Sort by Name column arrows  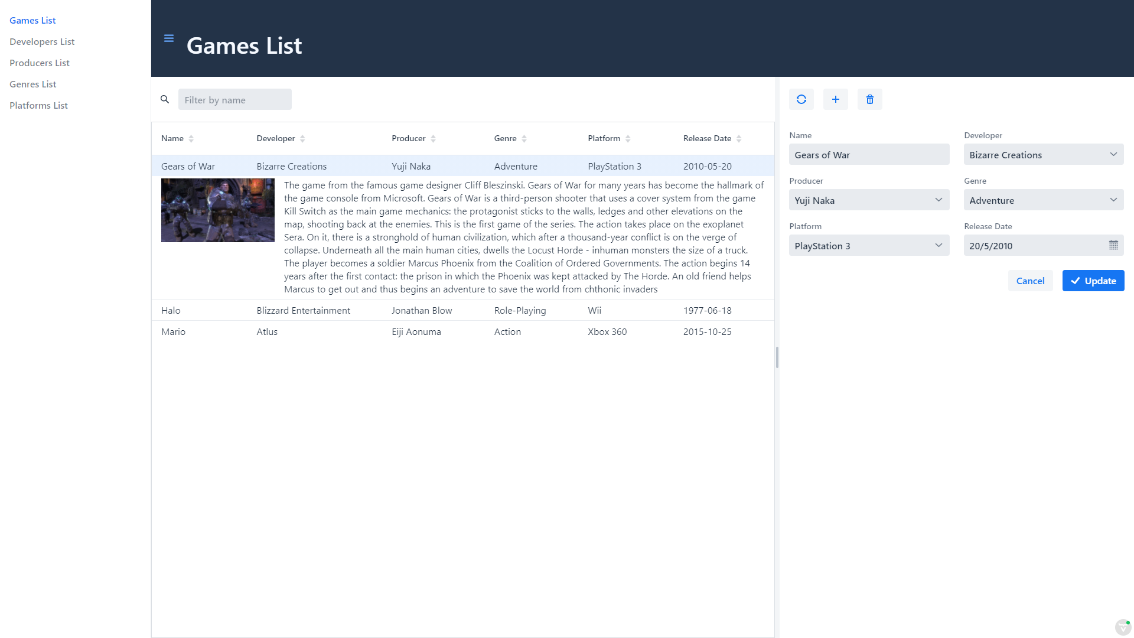coord(191,139)
